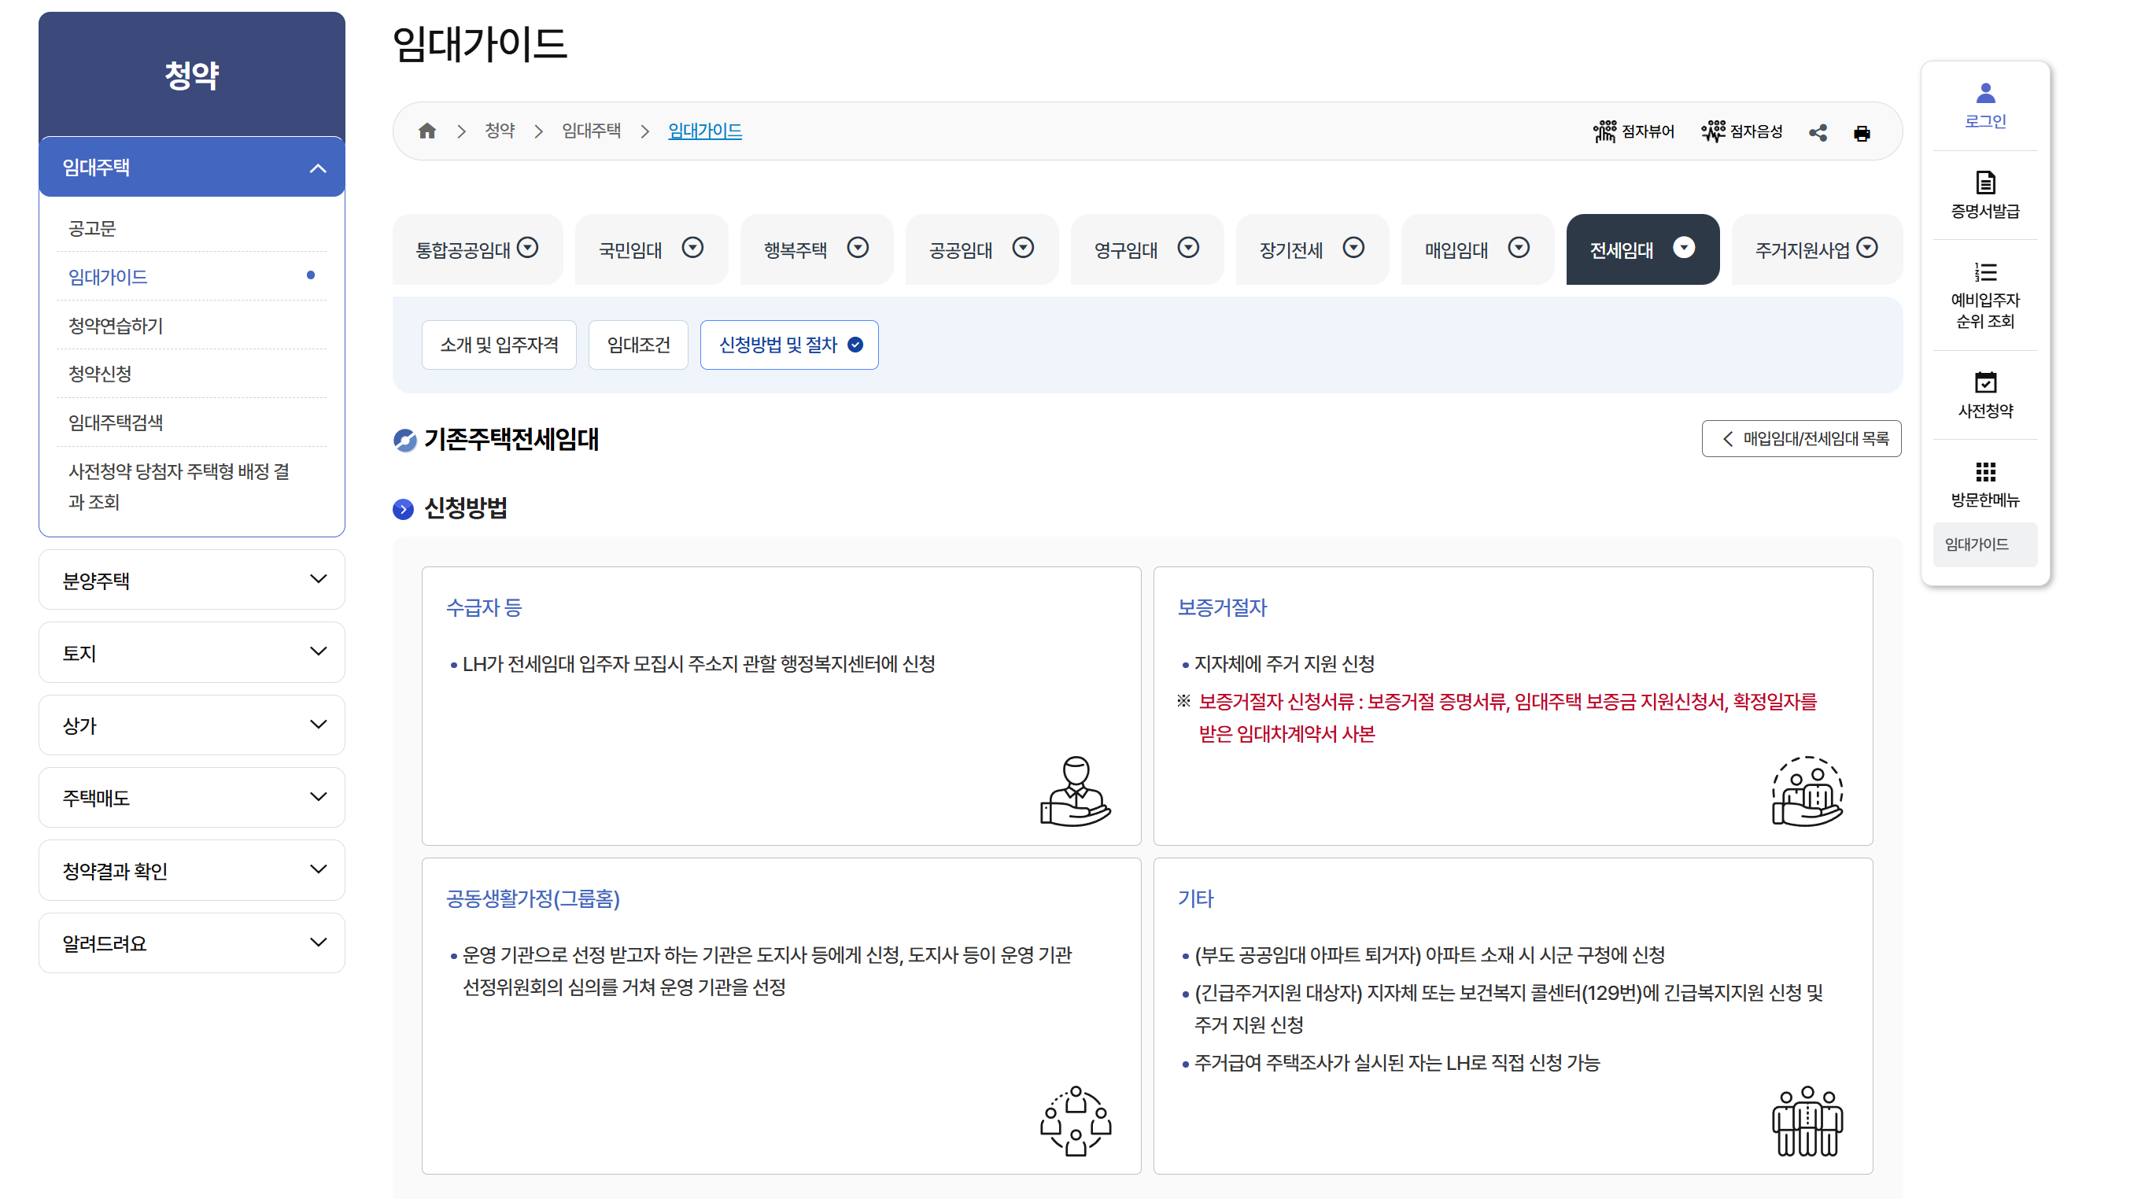Expand 장기전세 tab circle arrow

(x=1353, y=248)
